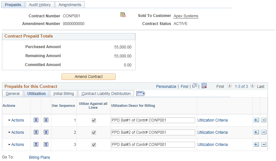Move row with sequence 2 up
276x161 pixels.
coord(36,132)
